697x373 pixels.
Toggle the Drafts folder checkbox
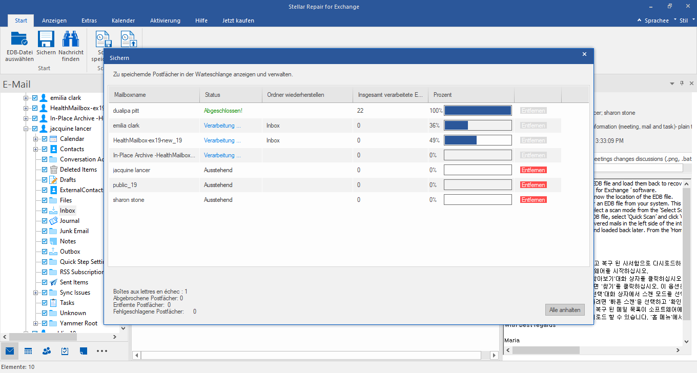pyautogui.click(x=45, y=180)
